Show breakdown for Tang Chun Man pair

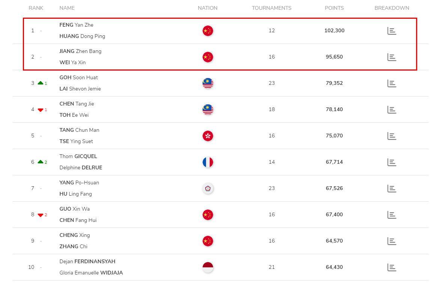392,136
